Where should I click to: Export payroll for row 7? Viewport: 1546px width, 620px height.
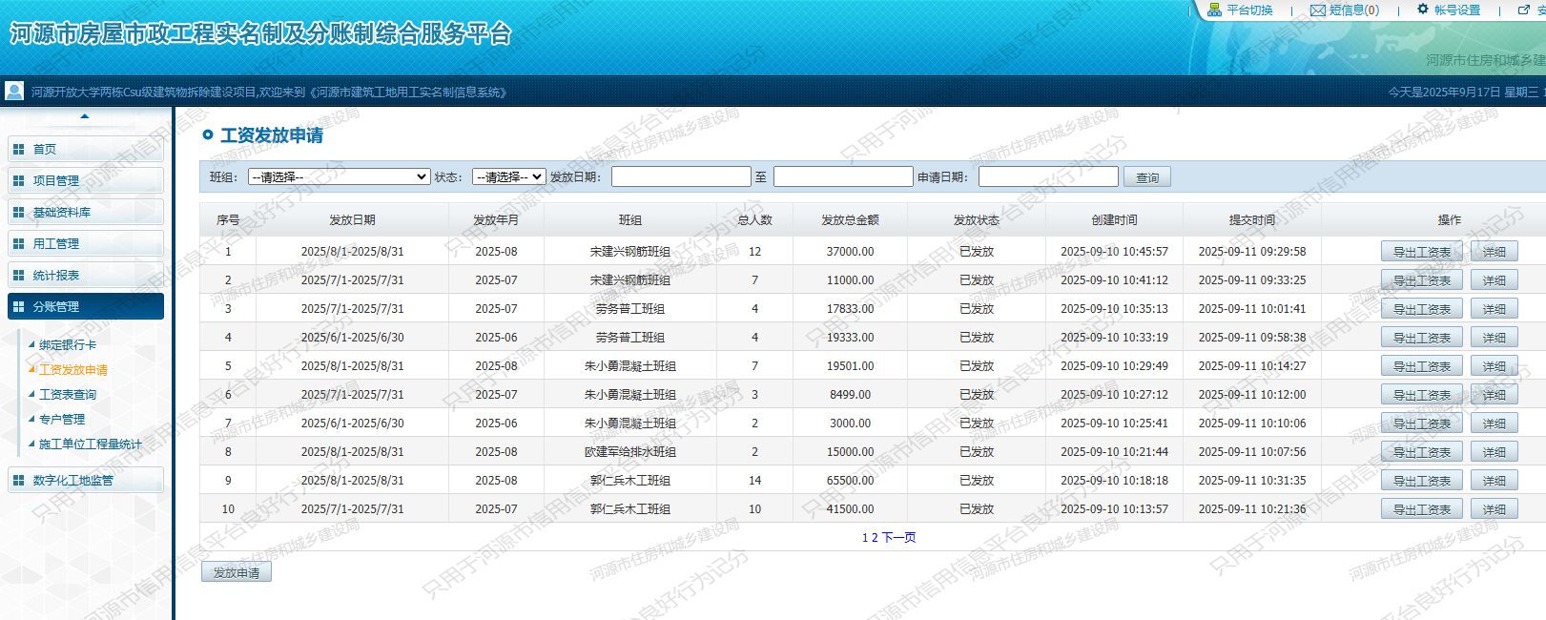pyautogui.click(x=1422, y=424)
